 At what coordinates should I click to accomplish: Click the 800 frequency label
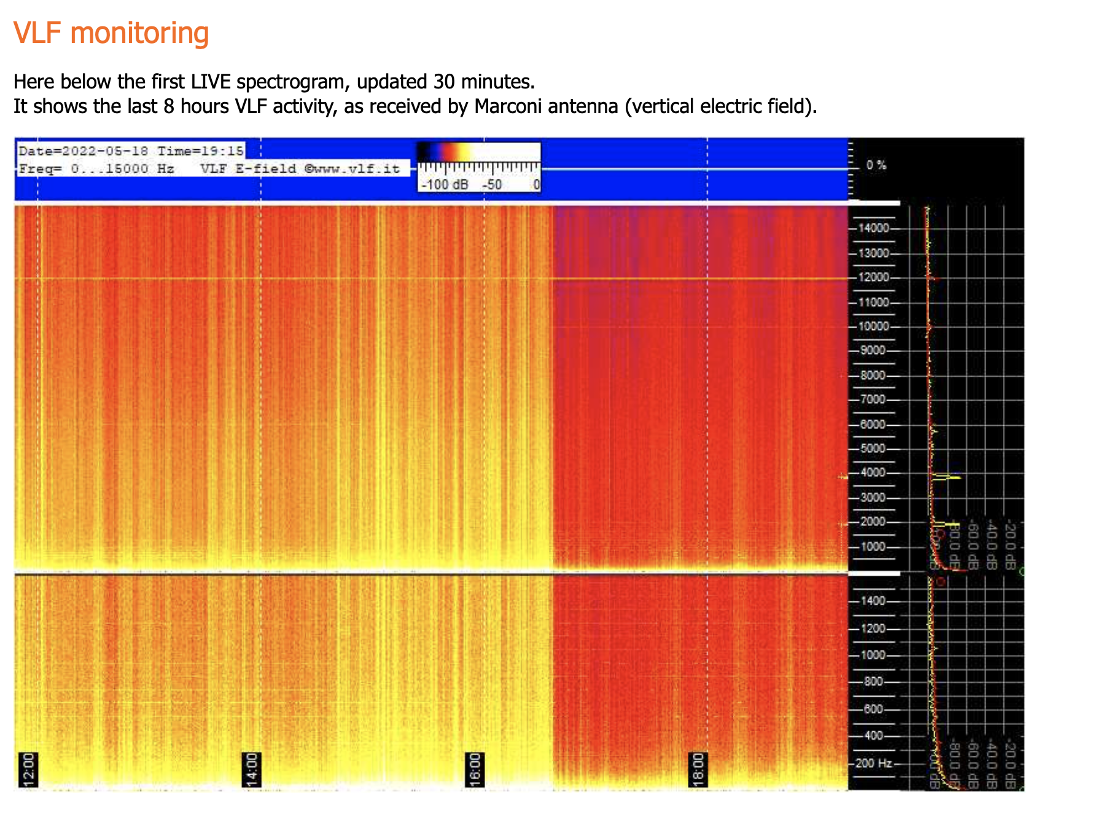(x=873, y=681)
